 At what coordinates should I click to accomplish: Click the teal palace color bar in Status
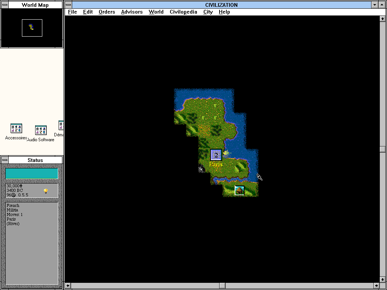[32, 173]
